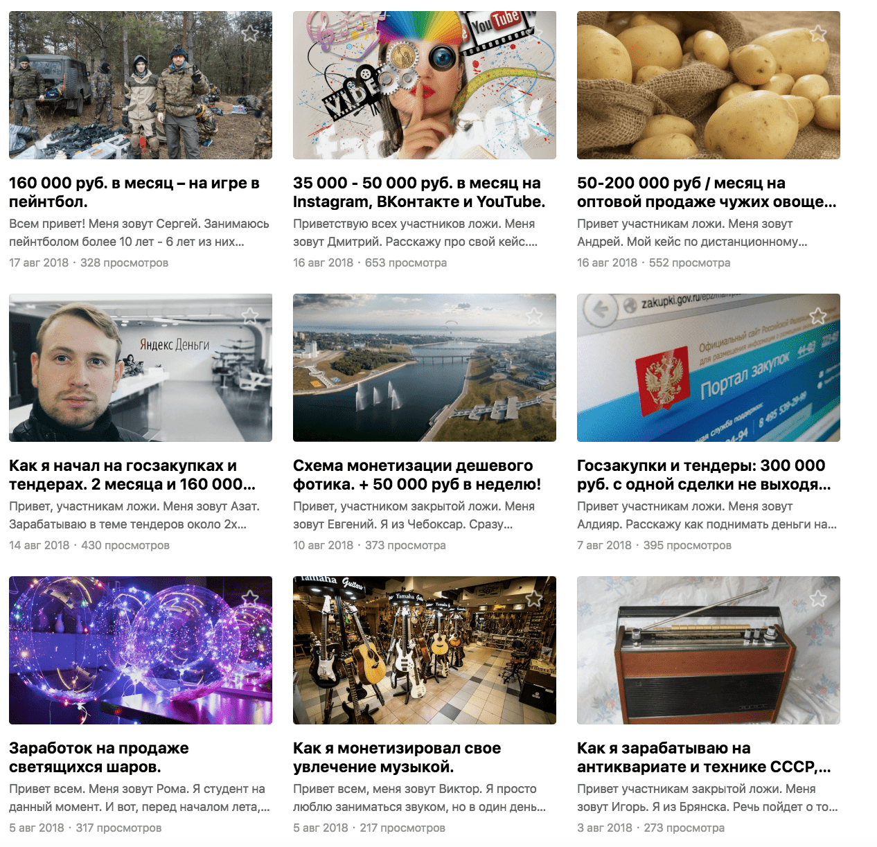Image resolution: width=877 pixels, height=847 pixels.
Task: Star the USSR radio antique article
Action: point(818,598)
